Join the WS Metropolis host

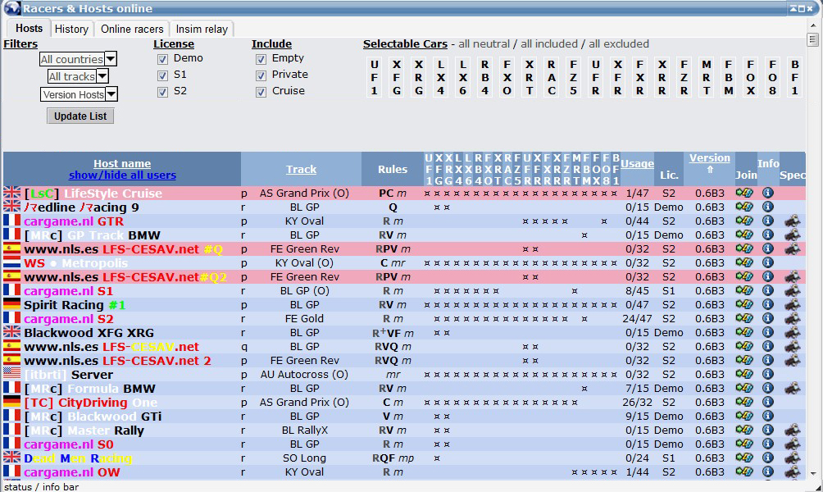(x=744, y=262)
